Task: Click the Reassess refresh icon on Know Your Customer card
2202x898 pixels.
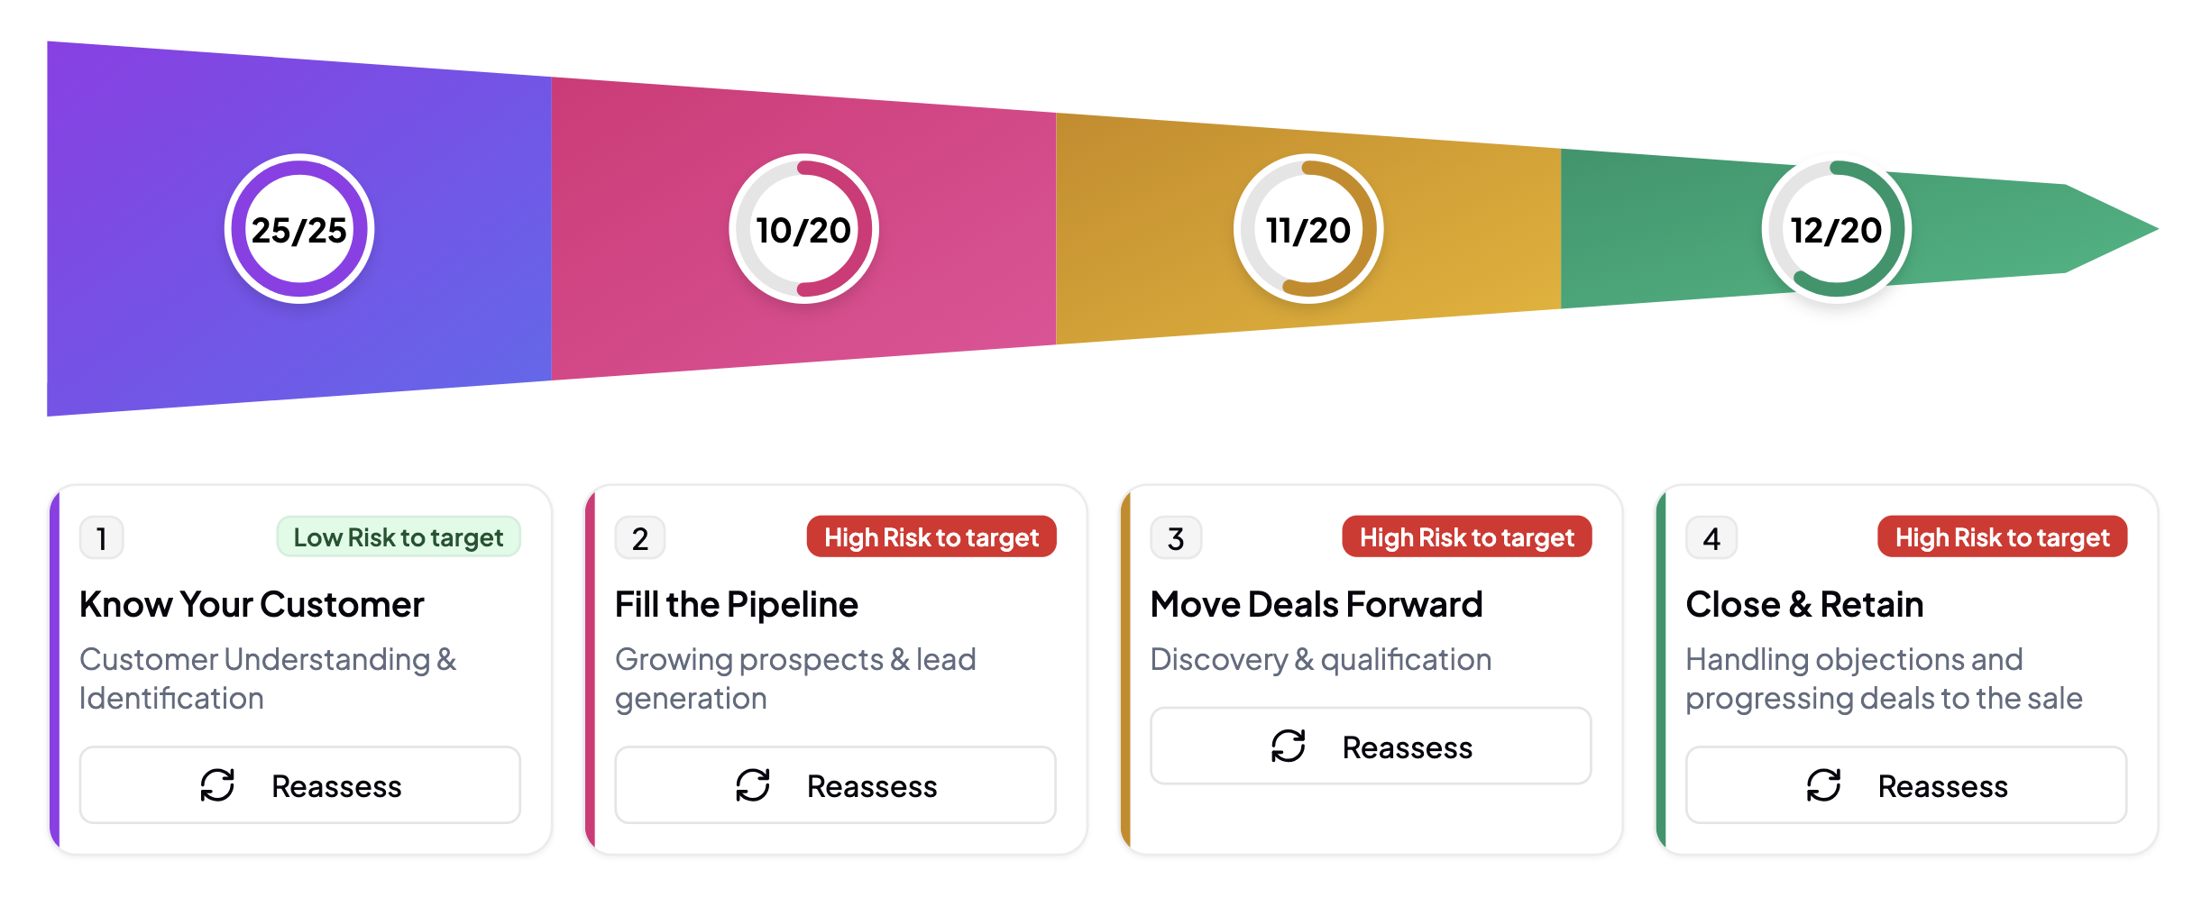Action: (219, 785)
